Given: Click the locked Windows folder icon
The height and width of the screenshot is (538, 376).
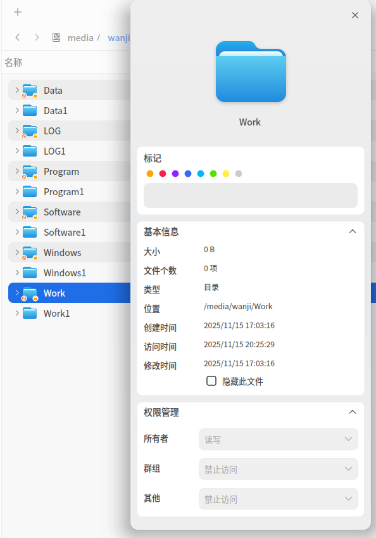Looking at the screenshot, I should (30, 253).
